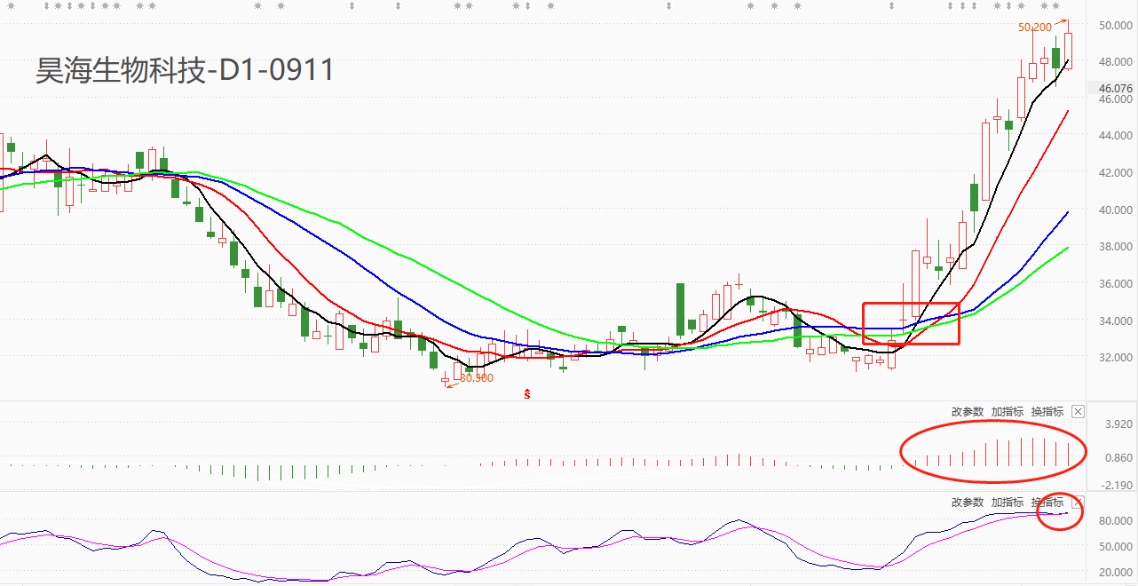Click the 34.000 price axis label
The image size is (1138, 586).
1116,321
